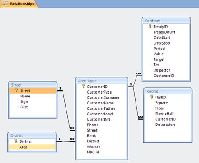
Task: Select the NBuild field in Arendator
Action: [93, 152]
